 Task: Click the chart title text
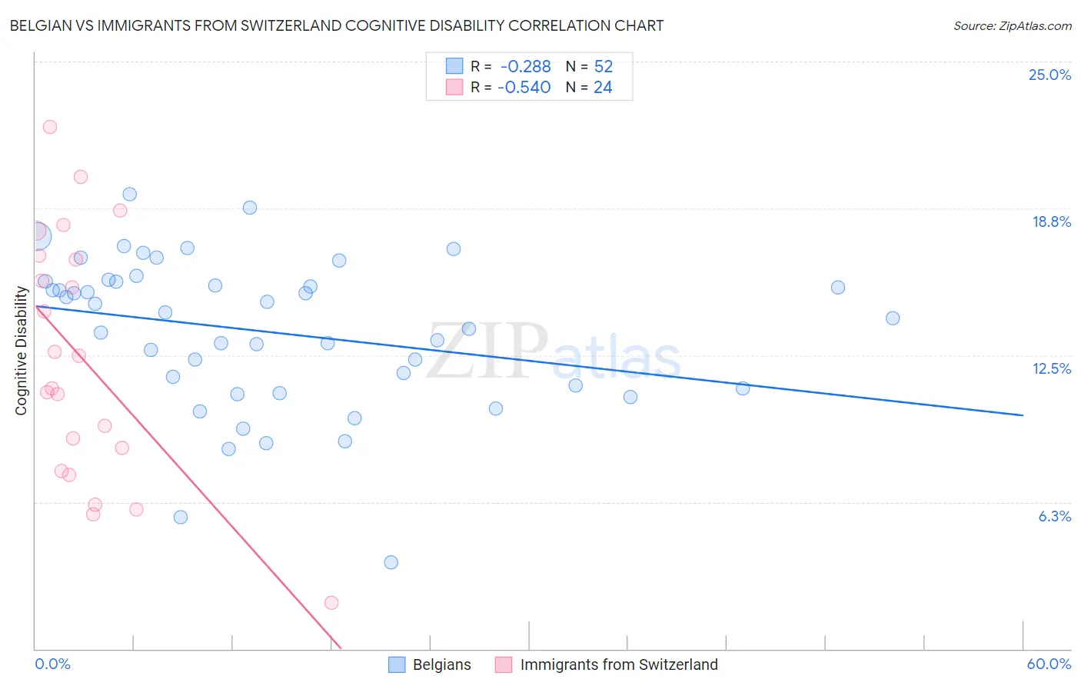click(337, 25)
